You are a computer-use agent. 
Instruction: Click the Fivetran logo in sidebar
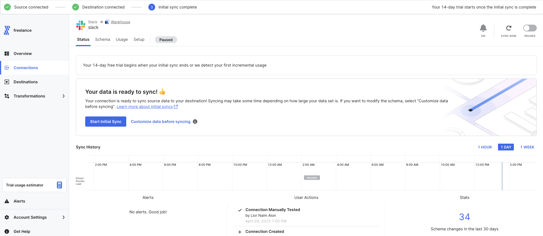coord(7,30)
